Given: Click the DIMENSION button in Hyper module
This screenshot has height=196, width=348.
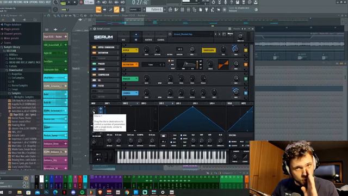Looking at the screenshot, I should click(209, 50).
